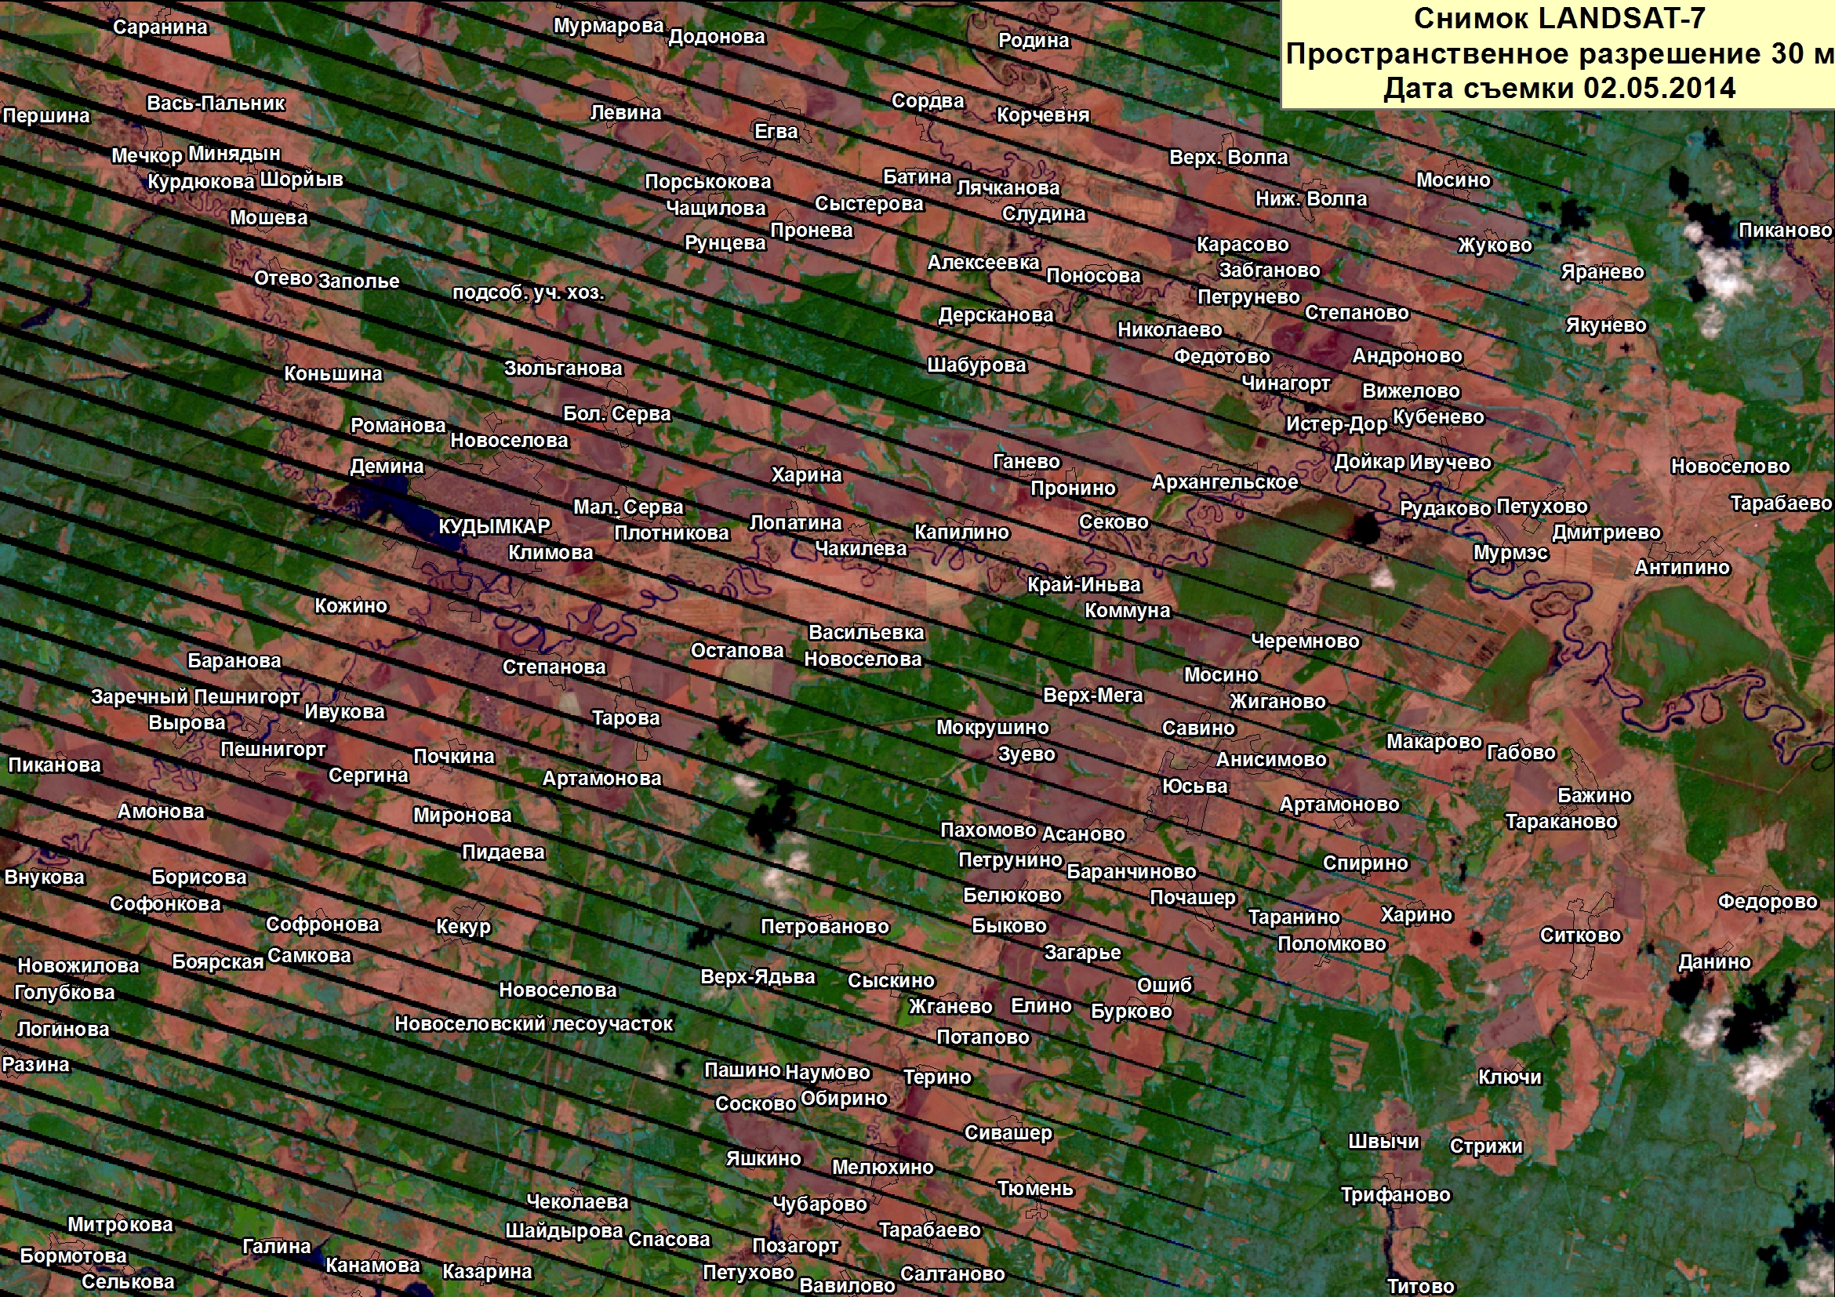This screenshot has width=1835, height=1297.
Task: Click the Данино label
Action: pyautogui.click(x=1714, y=962)
